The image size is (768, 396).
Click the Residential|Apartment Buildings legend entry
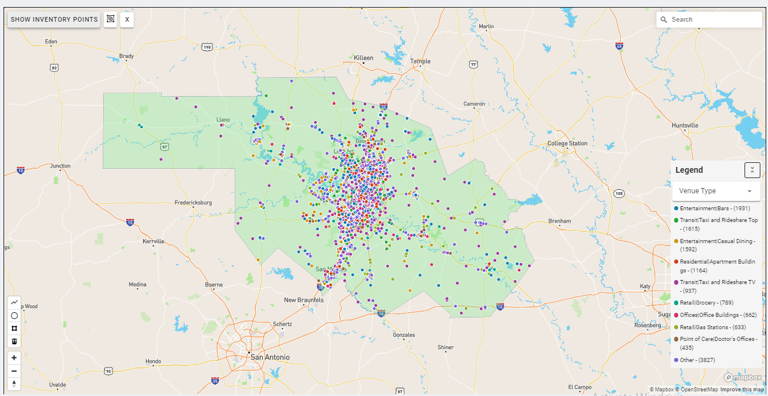716,266
